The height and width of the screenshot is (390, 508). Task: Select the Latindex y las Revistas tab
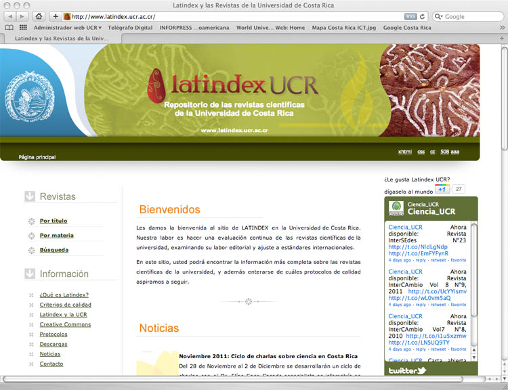coord(62,39)
